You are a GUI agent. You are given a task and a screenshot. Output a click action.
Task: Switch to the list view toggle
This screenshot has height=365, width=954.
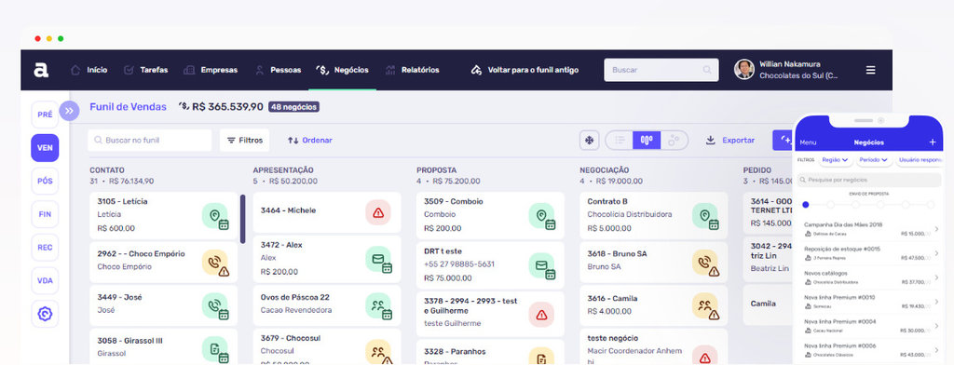click(x=620, y=141)
